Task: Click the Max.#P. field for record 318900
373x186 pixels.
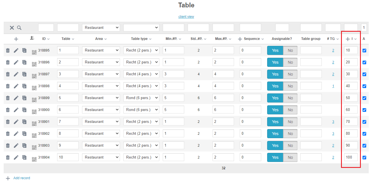Action: (223, 110)
